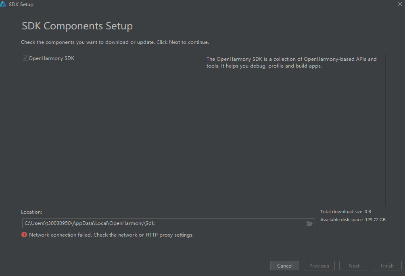
Task: Click 'Available disk space: 129.72 GB' text
Action: [x=353, y=220]
